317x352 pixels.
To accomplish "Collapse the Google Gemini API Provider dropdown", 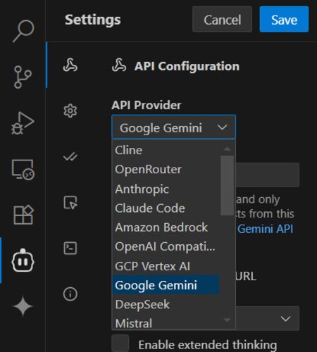I will (x=174, y=127).
